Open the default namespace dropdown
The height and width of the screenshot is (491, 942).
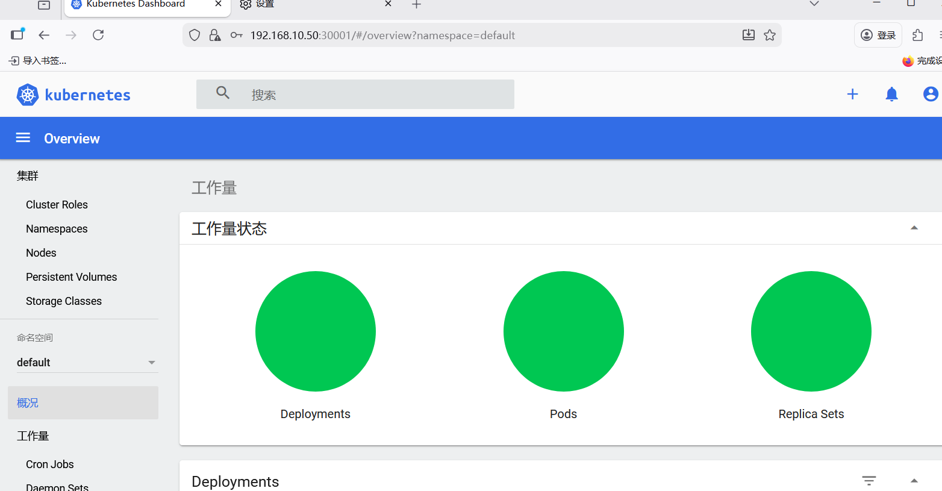coord(86,362)
